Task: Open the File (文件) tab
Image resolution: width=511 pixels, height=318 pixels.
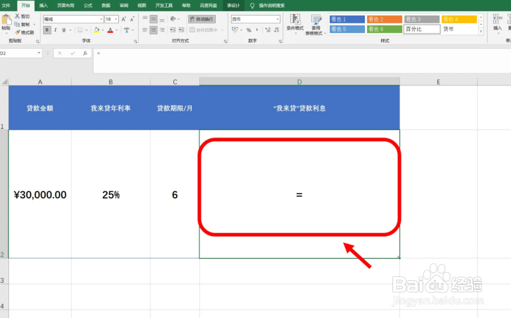Action: pyautogui.click(x=6, y=6)
